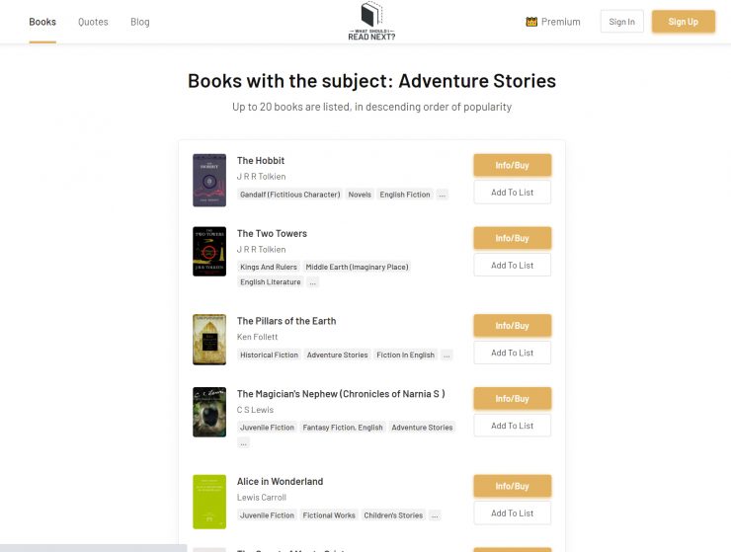Open The Hobbit book cover thumbnail
The width and height of the screenshot is (731, 552).
coord(209,180)
